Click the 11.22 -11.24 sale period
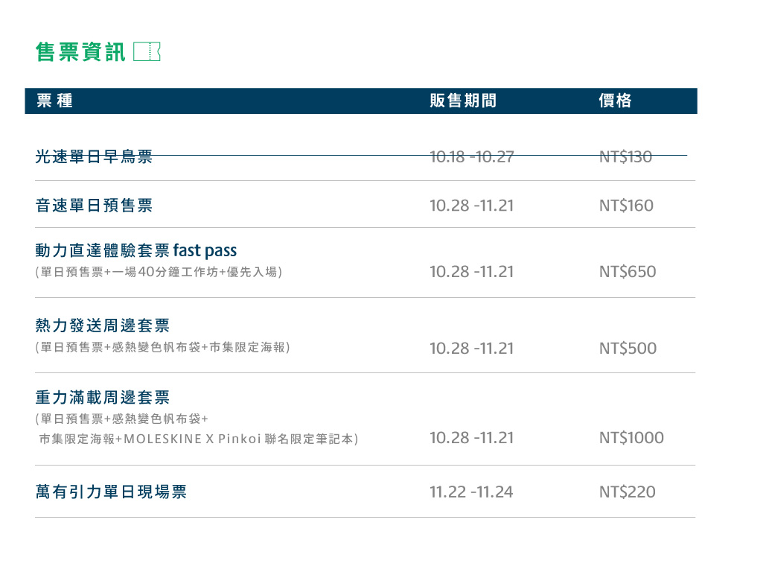This screenshot has width=766, height=578. [x=471, y=492]
